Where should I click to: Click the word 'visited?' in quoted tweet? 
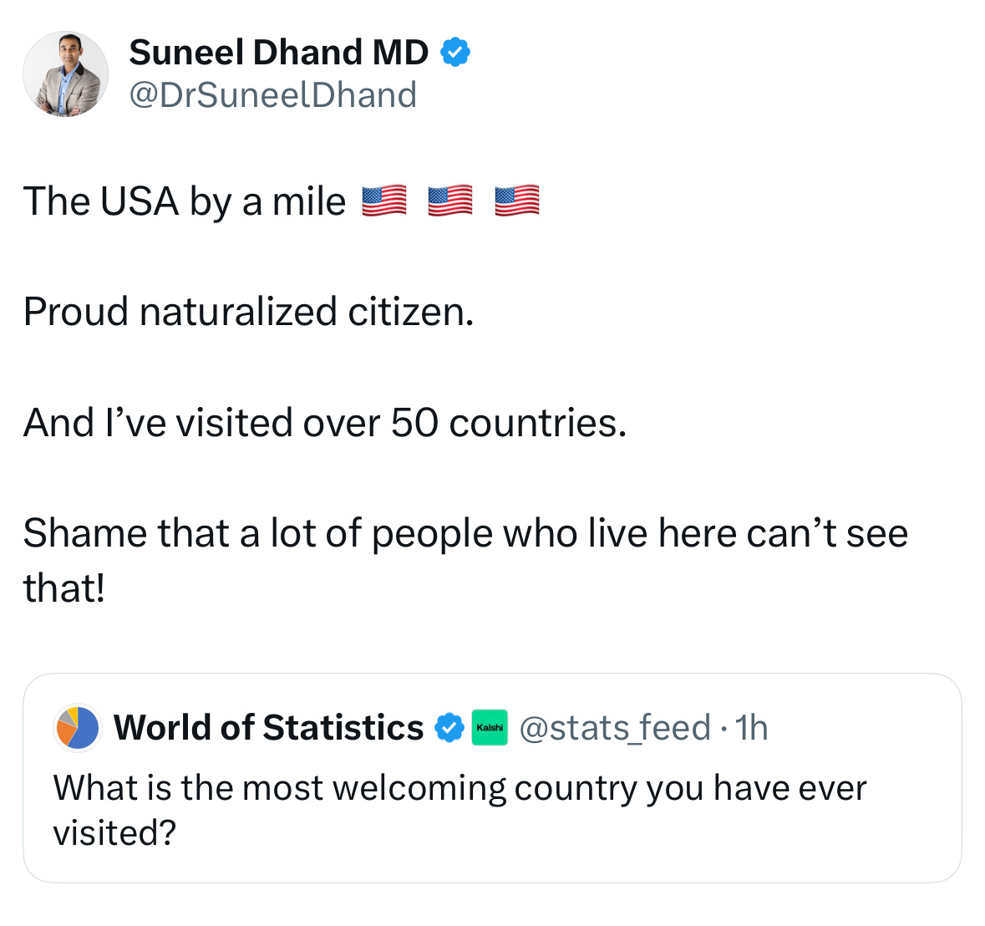(x=115, y=833)
